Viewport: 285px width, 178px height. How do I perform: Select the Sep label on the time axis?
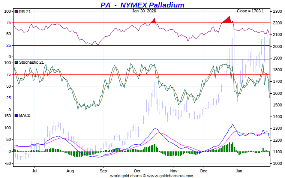click(x=103, y=171)
